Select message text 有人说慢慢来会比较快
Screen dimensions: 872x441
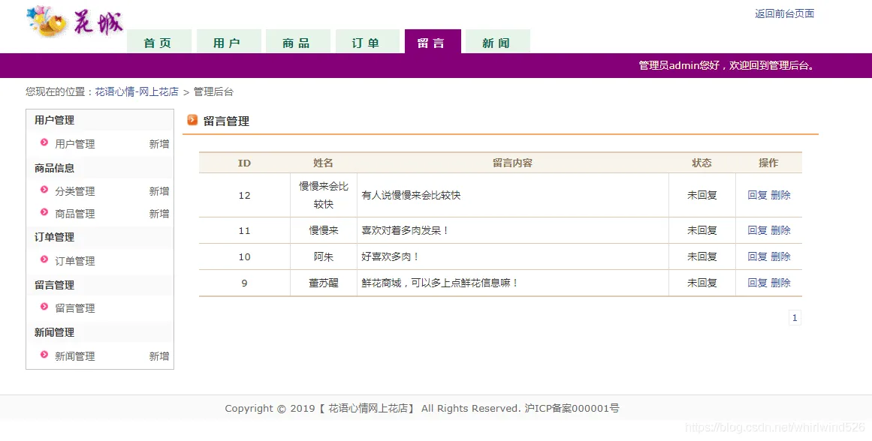[x=411, y=195]
